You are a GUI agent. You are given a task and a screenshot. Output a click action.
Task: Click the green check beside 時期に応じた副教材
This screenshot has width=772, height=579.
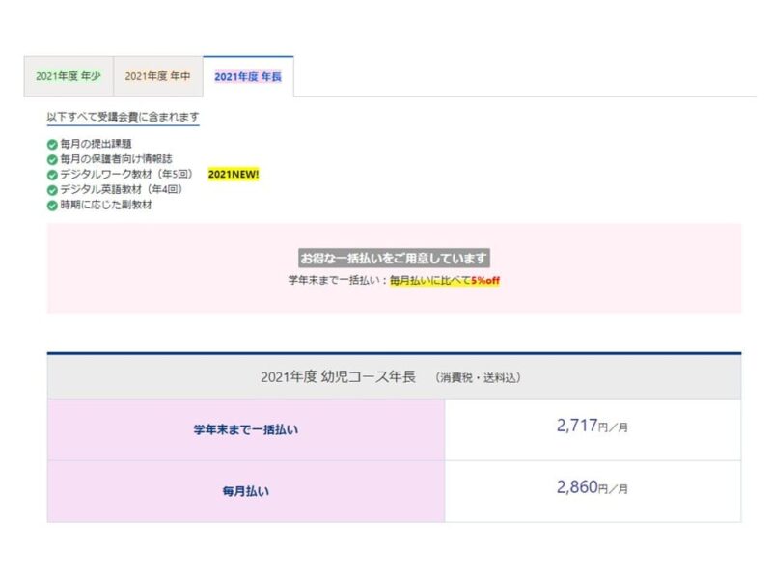click(x=52, y=206)
